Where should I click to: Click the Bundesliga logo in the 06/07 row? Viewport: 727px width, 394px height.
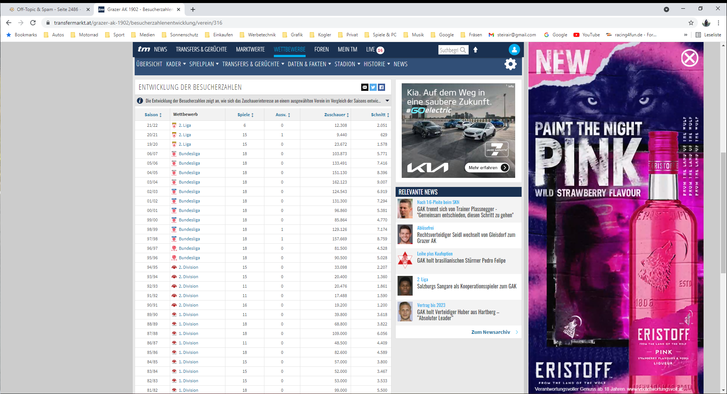click(x=174, y=154)
